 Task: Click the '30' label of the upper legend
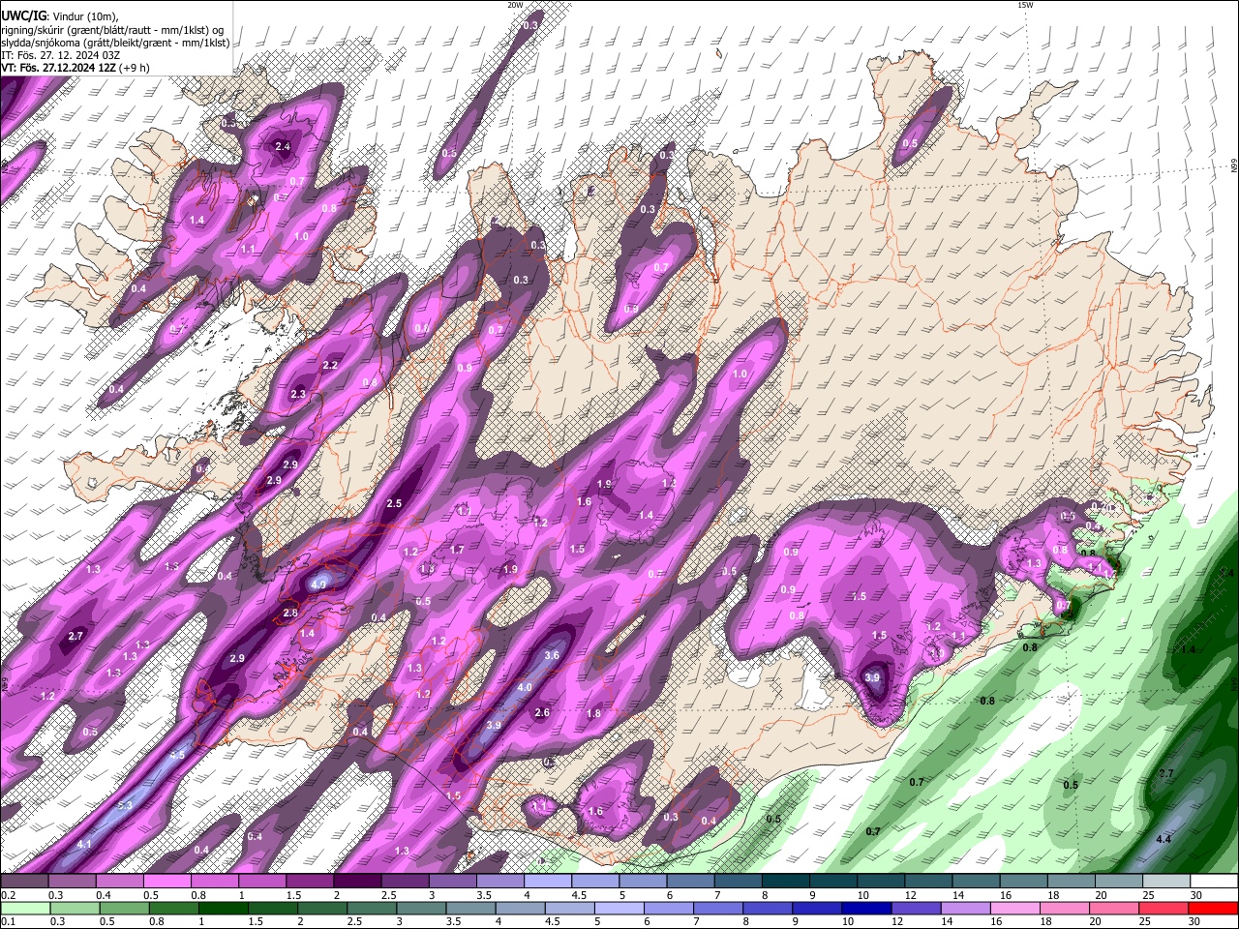point(1196,895)
